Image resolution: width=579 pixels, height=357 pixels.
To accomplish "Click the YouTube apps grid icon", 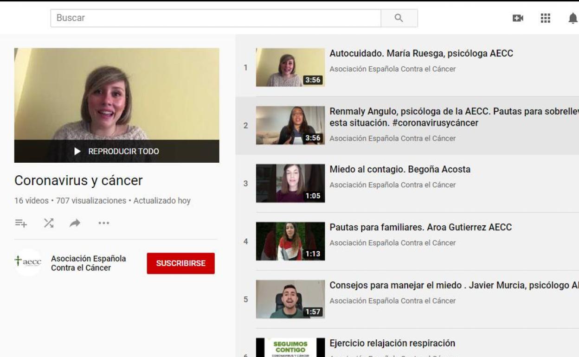I will pyautogui.click(x=545, y=18).
